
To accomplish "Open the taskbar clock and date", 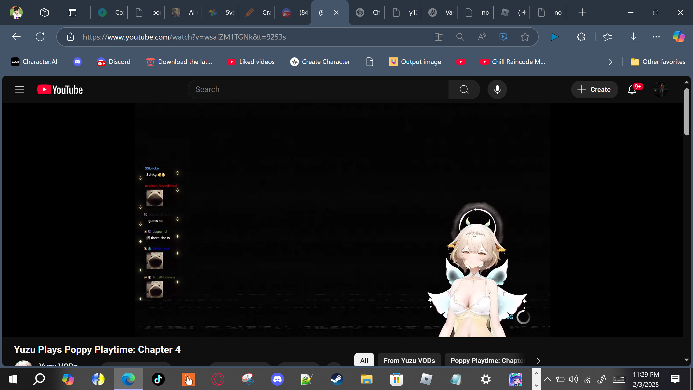I will (x=646, y=379).
